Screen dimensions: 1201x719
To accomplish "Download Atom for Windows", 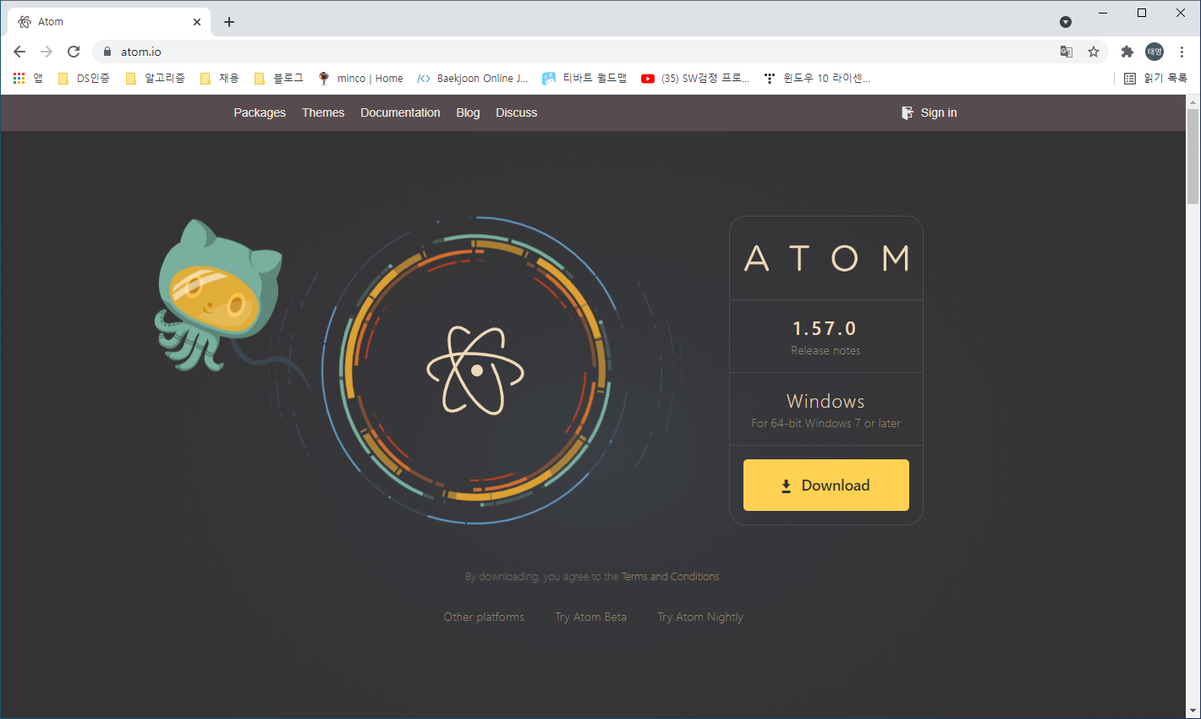I will tap(826, 485).
